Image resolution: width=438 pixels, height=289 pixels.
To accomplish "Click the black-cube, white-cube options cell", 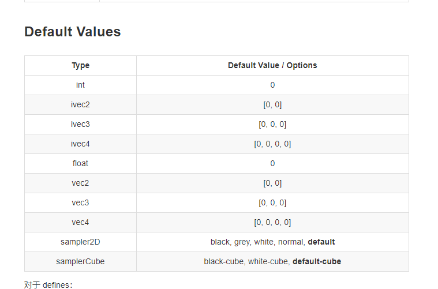I will (246, 261).
